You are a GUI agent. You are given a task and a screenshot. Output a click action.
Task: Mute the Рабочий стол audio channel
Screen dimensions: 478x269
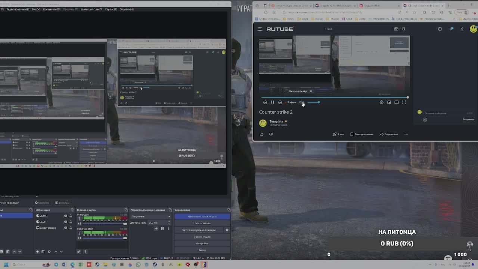[79, 238]
